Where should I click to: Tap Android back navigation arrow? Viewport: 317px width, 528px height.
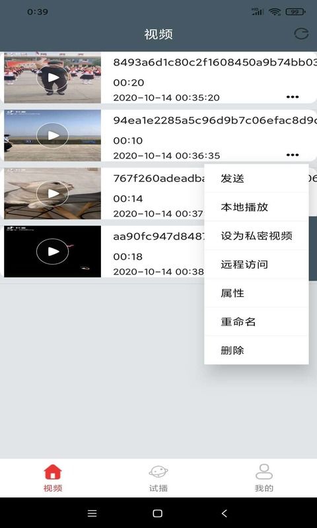(x=225, y=513)
